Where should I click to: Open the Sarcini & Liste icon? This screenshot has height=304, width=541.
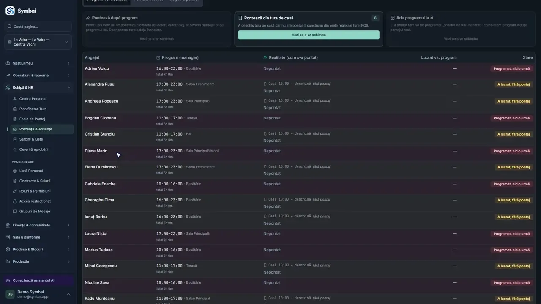point(15,139)
